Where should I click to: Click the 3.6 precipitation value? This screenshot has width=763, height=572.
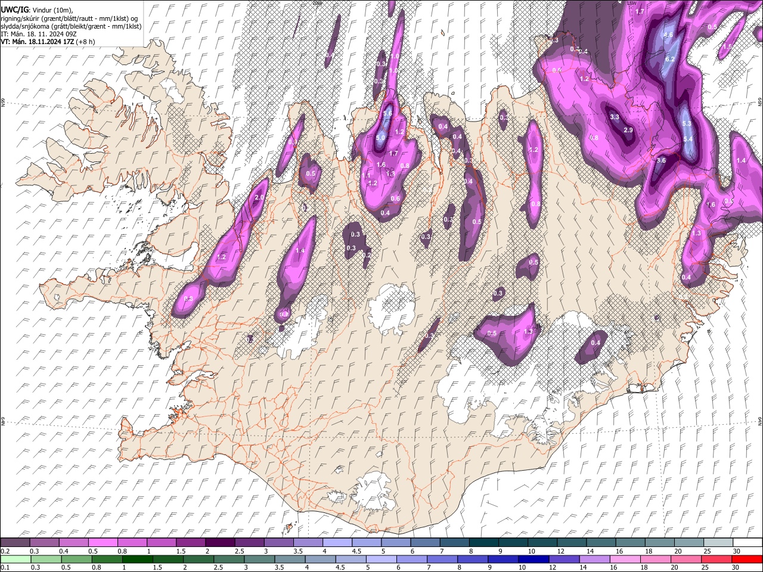(661, 160)
